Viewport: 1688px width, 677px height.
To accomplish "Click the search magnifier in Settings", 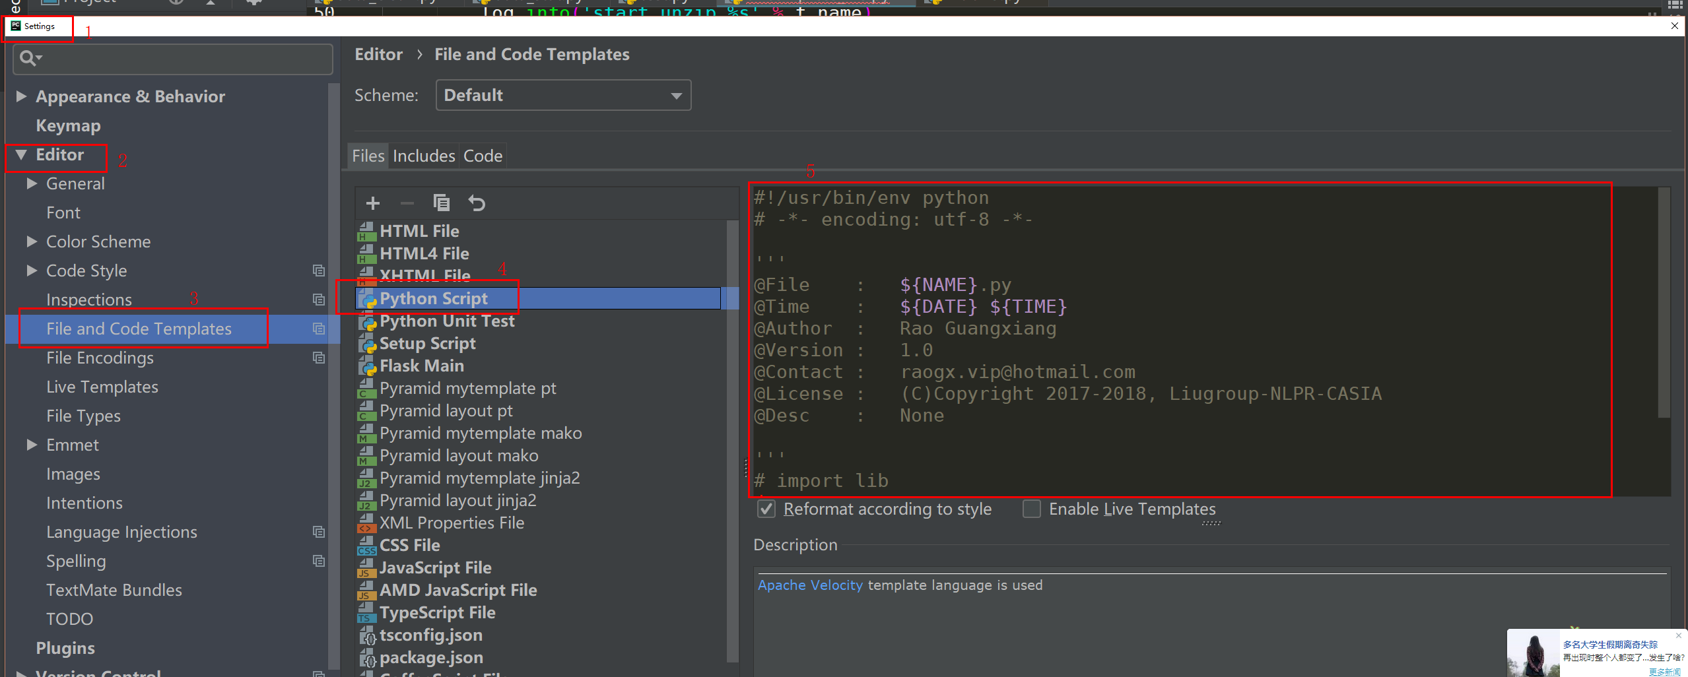I will 29,58.
